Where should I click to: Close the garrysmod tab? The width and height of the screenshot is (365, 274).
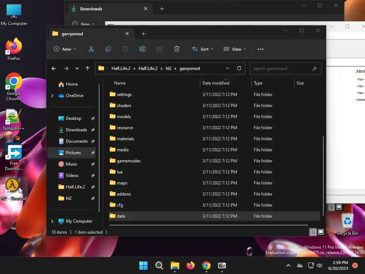pos(127,34)
